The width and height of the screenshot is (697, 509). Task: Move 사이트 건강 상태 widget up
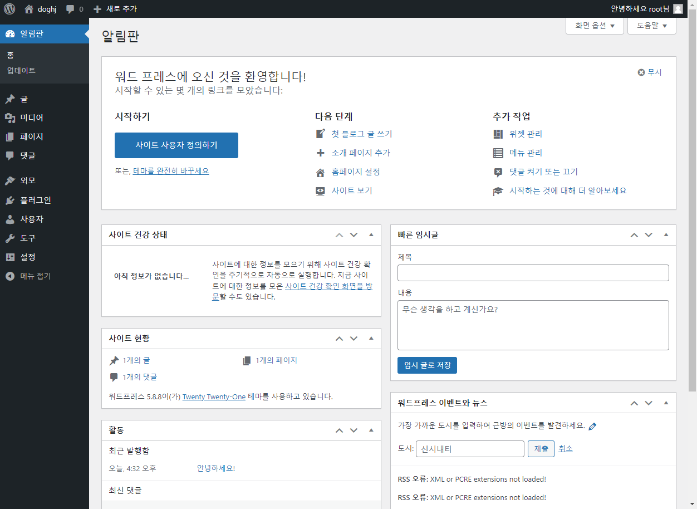[340, 235]
